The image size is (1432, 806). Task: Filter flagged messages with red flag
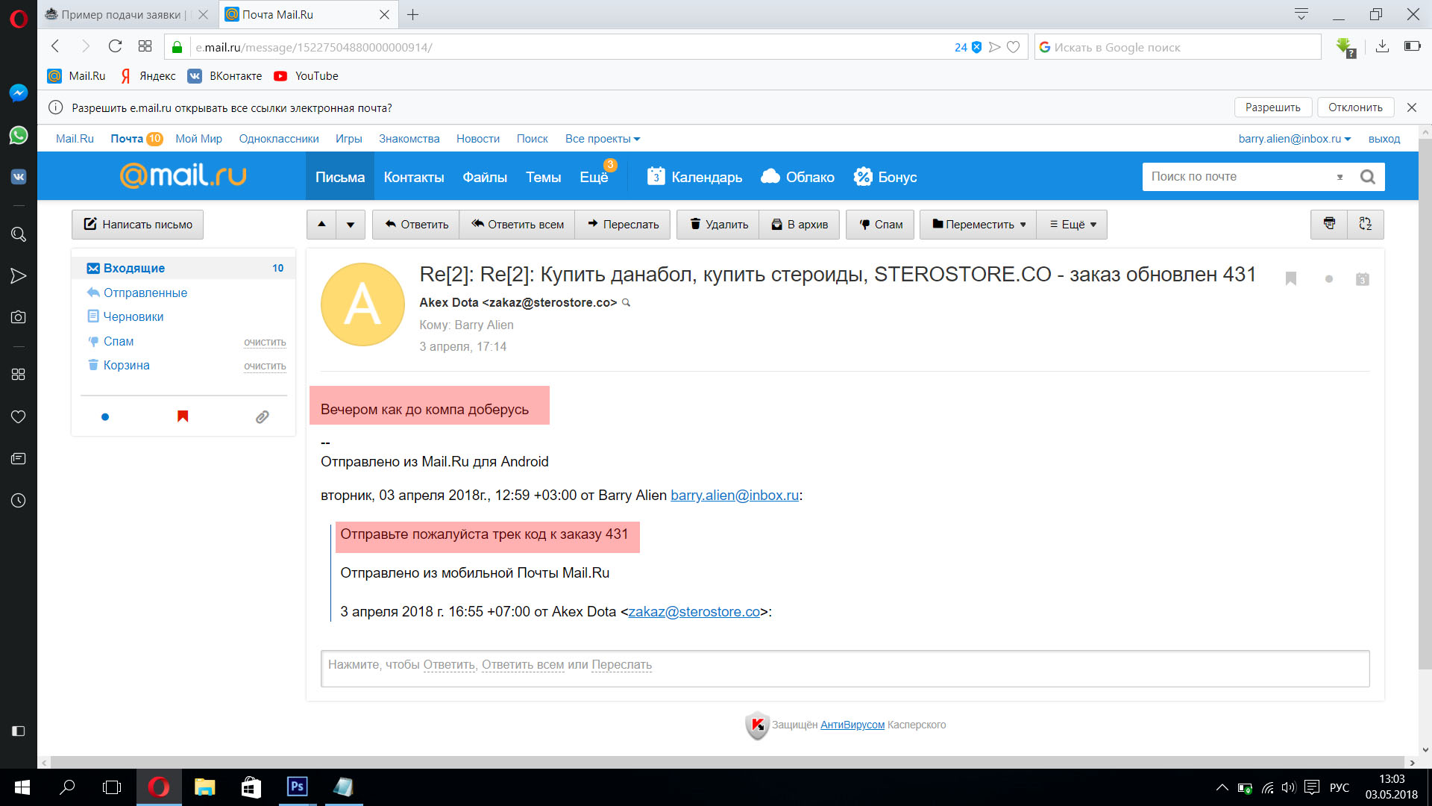tap(183, 416)
